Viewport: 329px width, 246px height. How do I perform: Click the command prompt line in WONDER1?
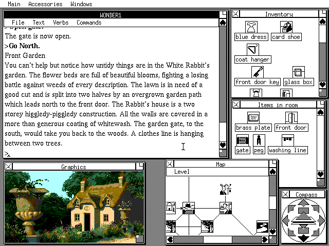click(111, 154)
